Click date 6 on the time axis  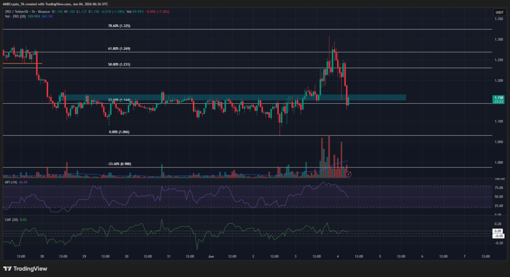422,257
